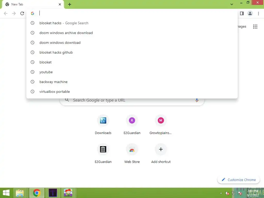264x198 pixels.
Task: Click the network tray icon
Action: (234, 193)
